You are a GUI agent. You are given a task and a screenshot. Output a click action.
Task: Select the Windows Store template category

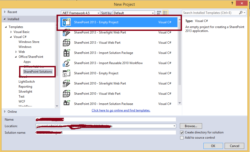point(29,42)
